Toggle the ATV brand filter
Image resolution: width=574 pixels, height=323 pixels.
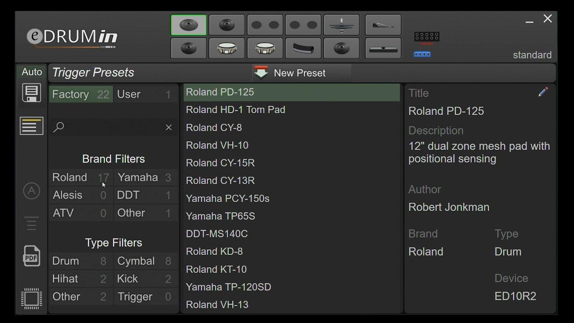coord(81,213)
